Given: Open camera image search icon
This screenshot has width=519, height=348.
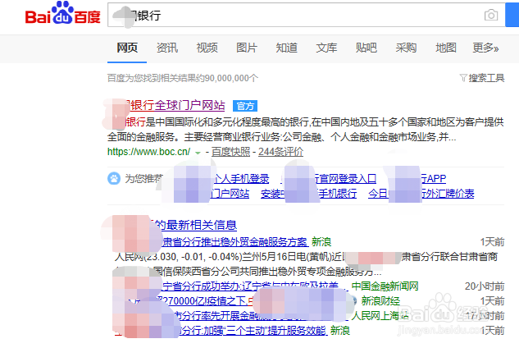Looking at the screenshot, I should [x=491, y=15].
